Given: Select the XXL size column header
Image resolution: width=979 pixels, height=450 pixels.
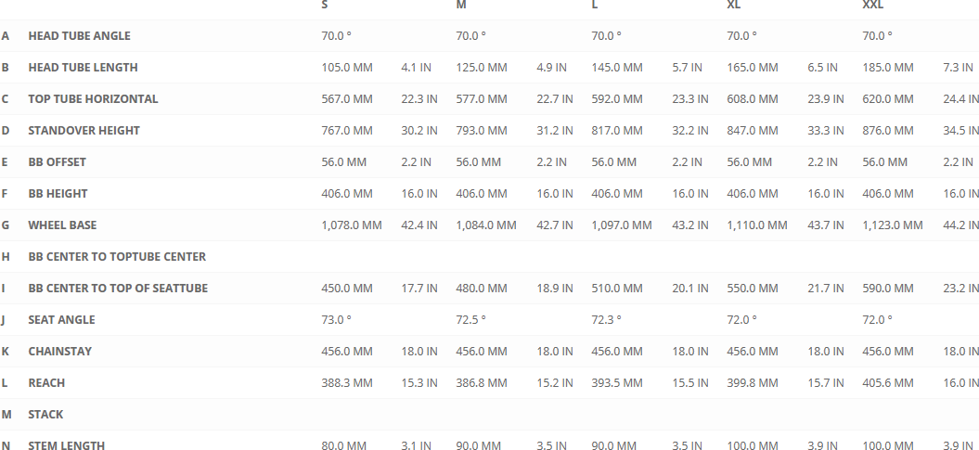Looking at the screenshot, I should (873, 6).
